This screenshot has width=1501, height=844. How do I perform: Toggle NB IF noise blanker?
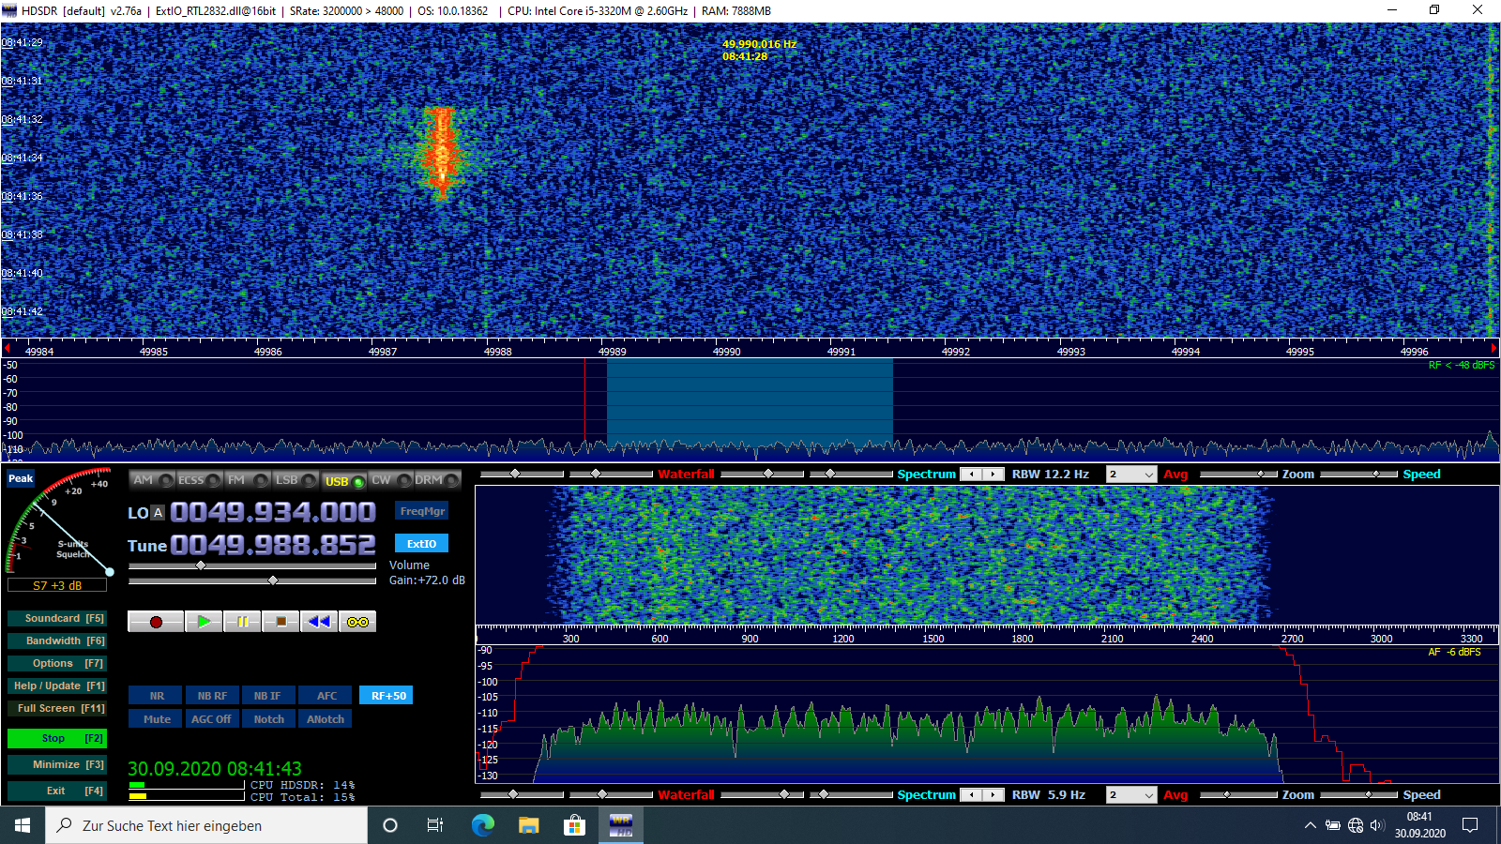click(268, 696)
